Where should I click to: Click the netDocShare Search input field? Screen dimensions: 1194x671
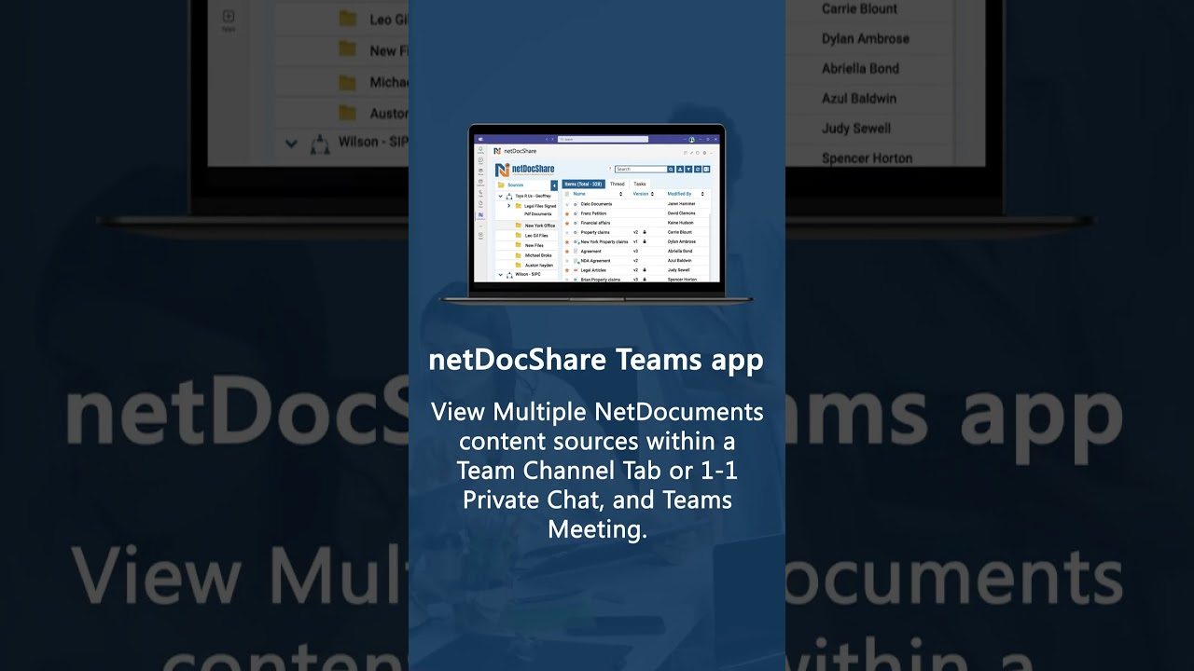tap(641, 170)
